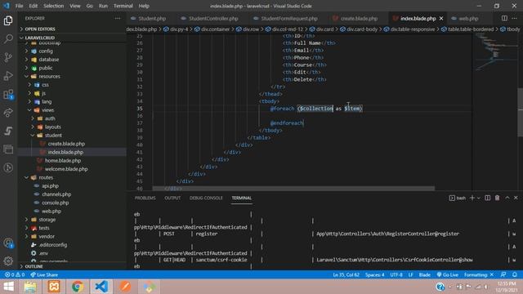Viewport: 523px width, 294px height.
Task: Change the Blade language mode
Action: click(425, 274)
